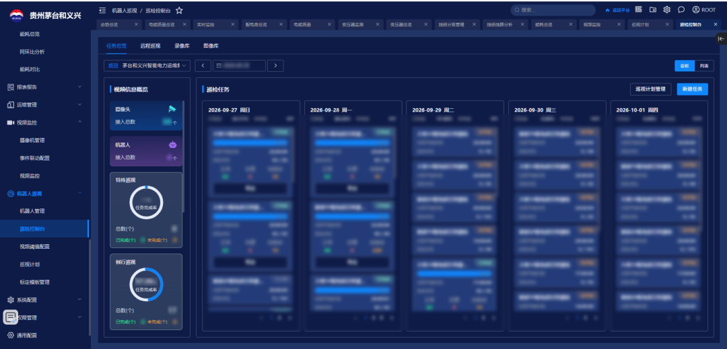This screenshot has height=349, width=727.
Task: Switch to 任务总览 tab
Action: pos(116,46)
